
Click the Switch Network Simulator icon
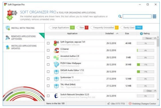pyautogui.click(x=56, y=96)
